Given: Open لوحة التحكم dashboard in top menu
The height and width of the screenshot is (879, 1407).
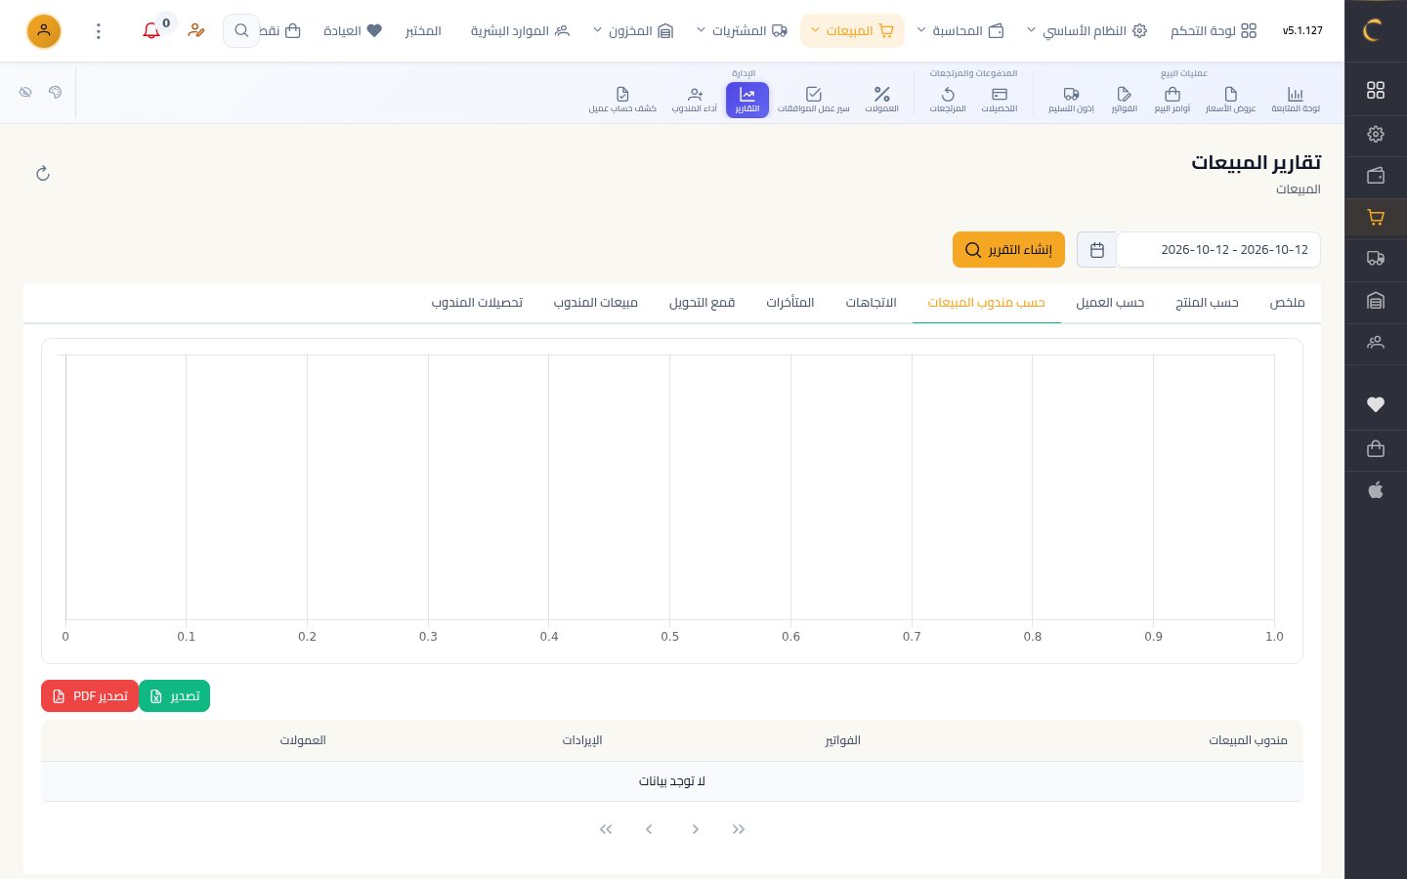Looking at the screenshot, I should click(x=1214, y=31).
